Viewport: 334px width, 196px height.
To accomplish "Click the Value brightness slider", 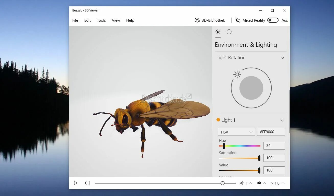I will coord(240,170).
